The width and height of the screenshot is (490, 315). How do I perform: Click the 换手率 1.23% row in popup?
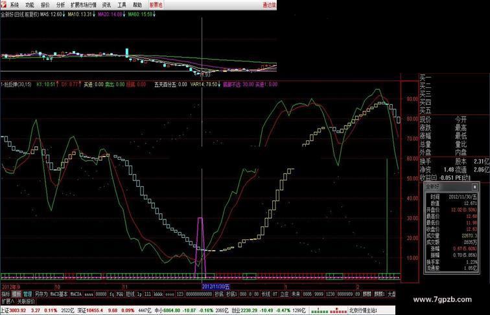click(451, 262)
